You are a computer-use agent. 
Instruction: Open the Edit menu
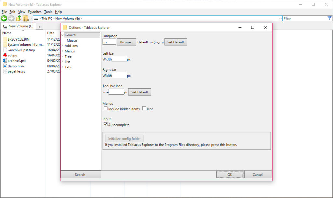[12, 12]
